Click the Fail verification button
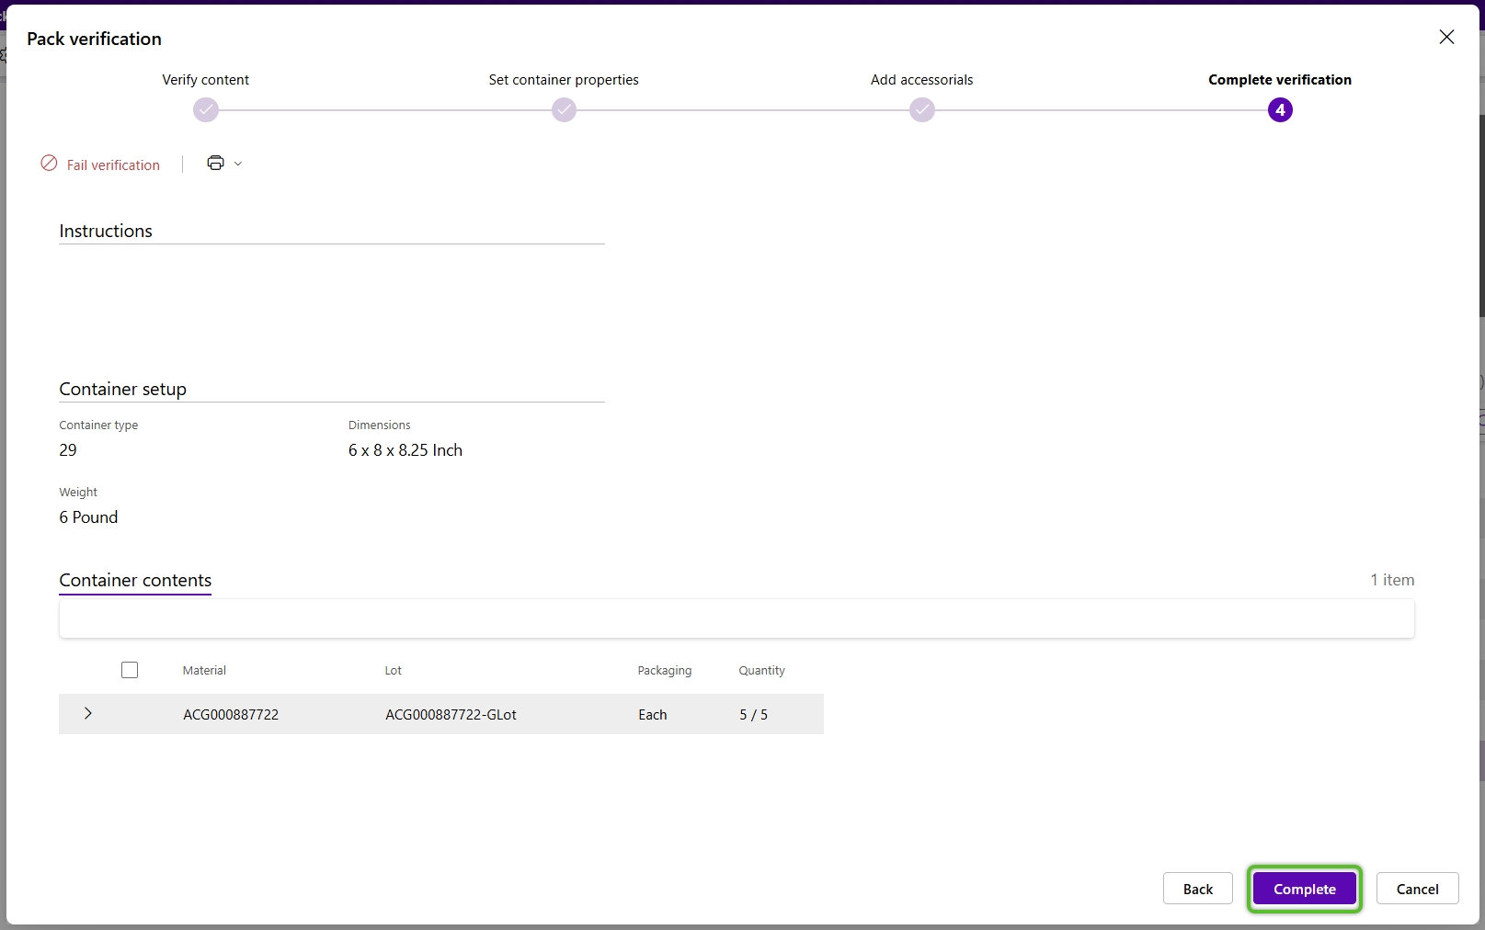 tap(100, 164)
